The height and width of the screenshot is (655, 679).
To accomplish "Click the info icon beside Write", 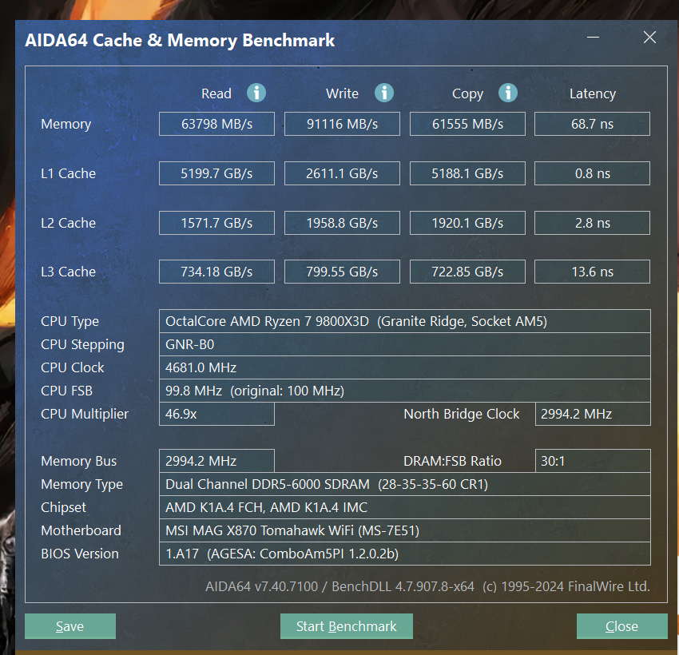I will [384, 93].
